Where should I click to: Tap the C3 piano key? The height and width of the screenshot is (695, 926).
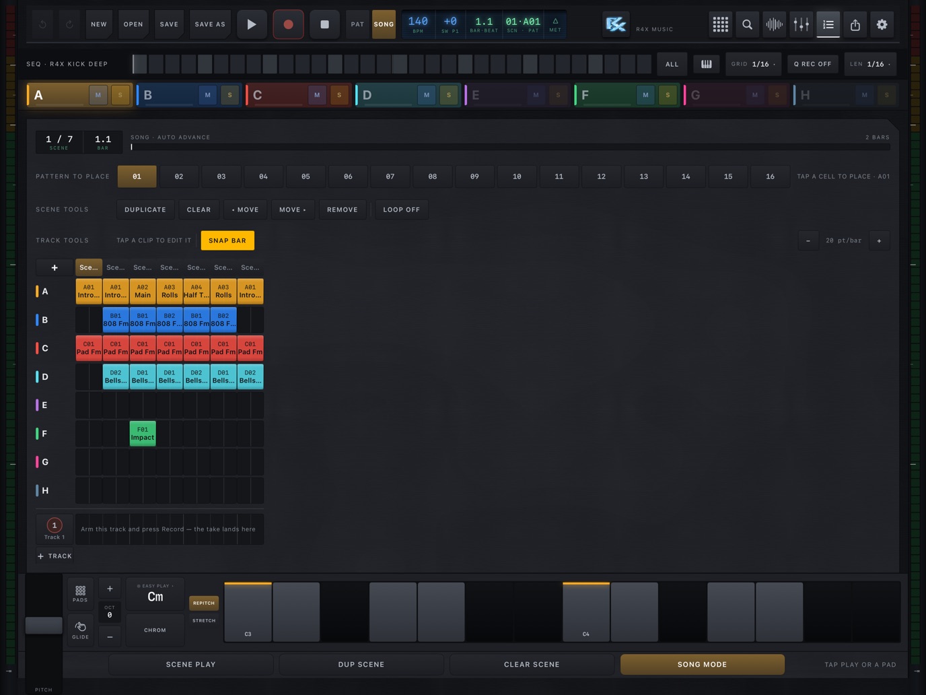tap(248, 611)
